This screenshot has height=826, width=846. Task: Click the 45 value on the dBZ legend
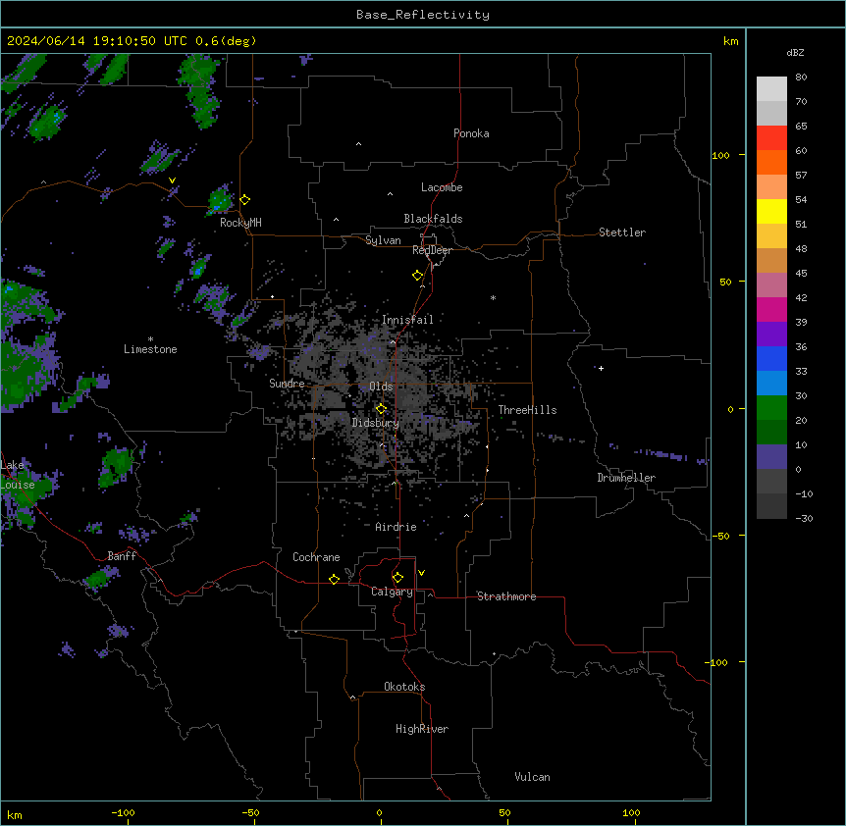click(x=801, y=273)
